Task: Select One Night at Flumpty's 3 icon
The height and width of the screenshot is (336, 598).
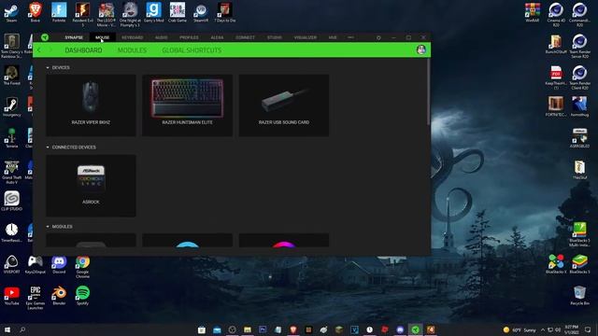Action: point(130,15)
